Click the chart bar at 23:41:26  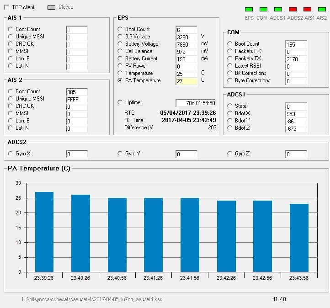153,235
